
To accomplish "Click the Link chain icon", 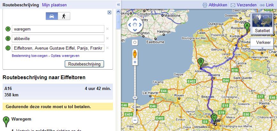I will 262,5.
